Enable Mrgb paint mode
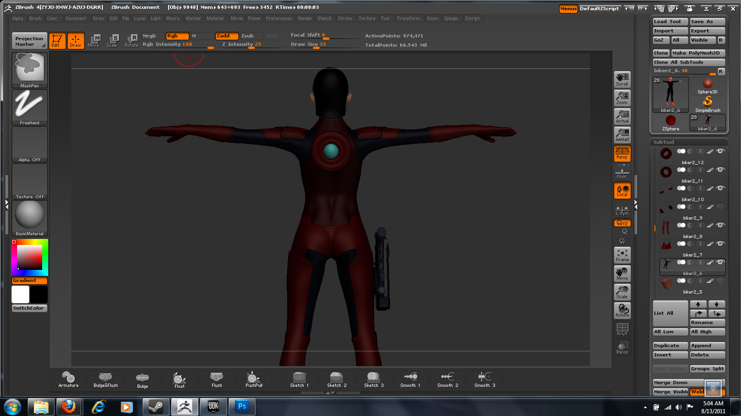This screenshot has height=416, width=741. (153, 36)
